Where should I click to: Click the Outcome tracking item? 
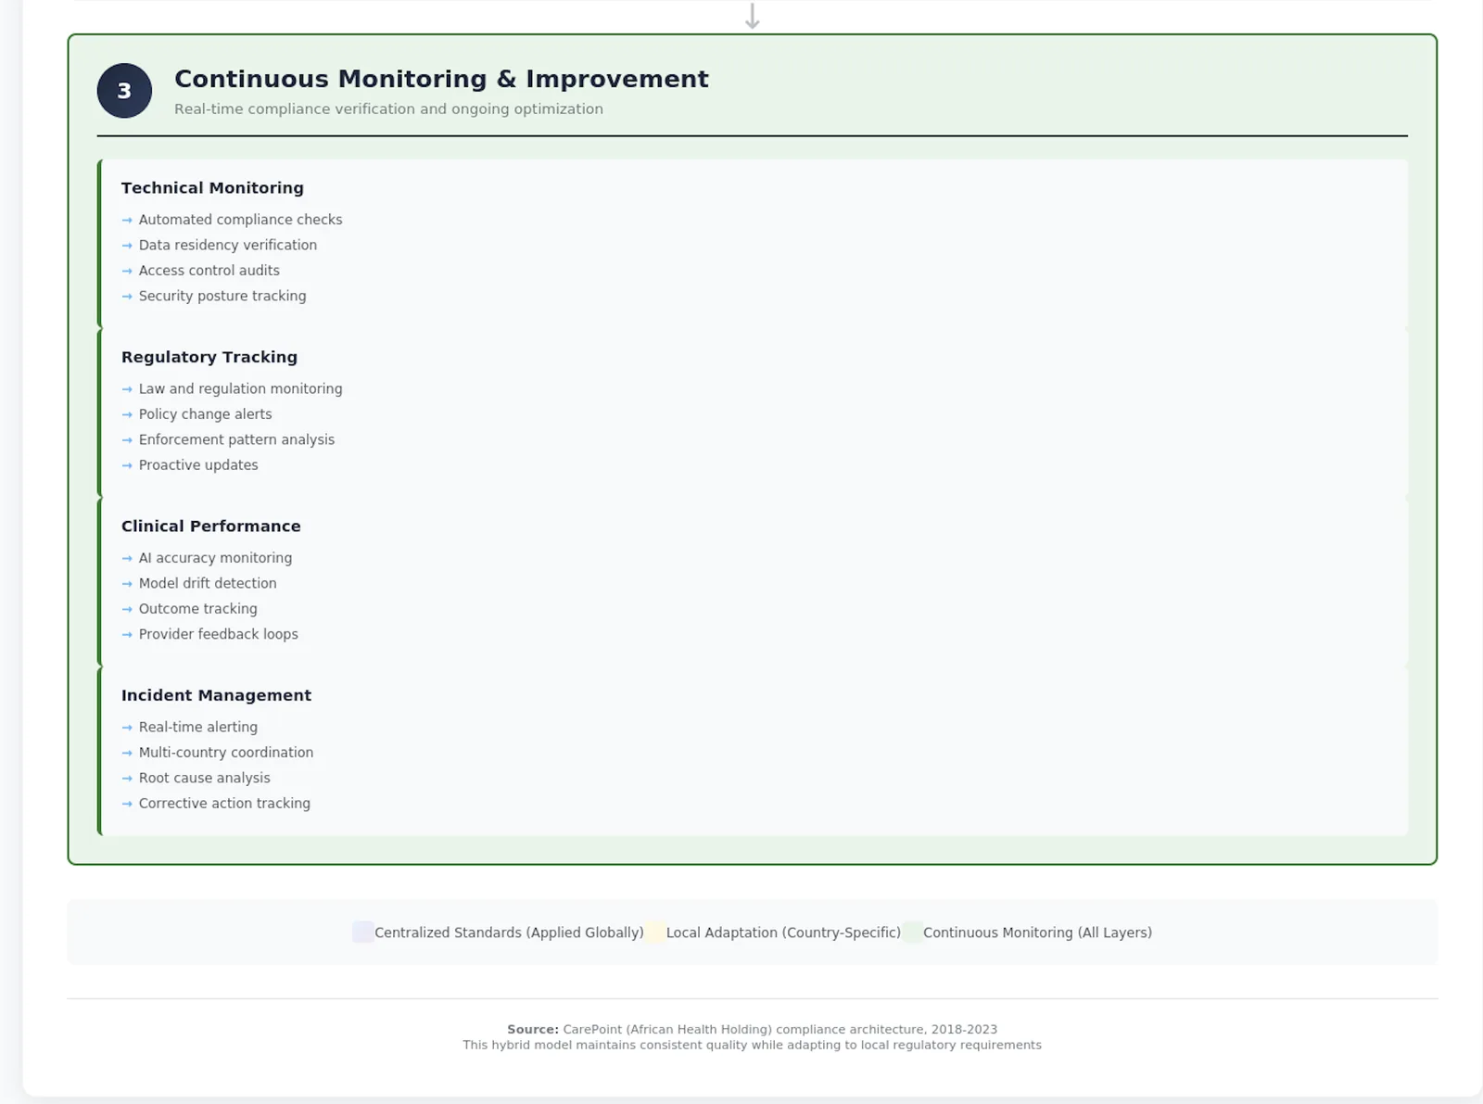[198, 609]
